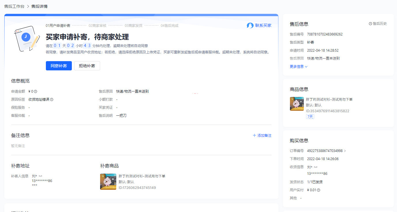Click the 补寄商品 product thumbnail

108,182
